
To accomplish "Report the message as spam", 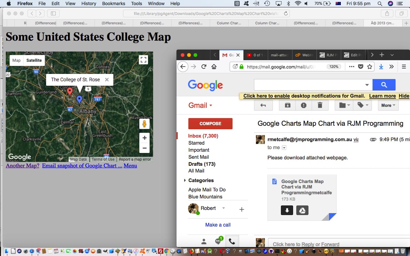I will click(304, 105).
